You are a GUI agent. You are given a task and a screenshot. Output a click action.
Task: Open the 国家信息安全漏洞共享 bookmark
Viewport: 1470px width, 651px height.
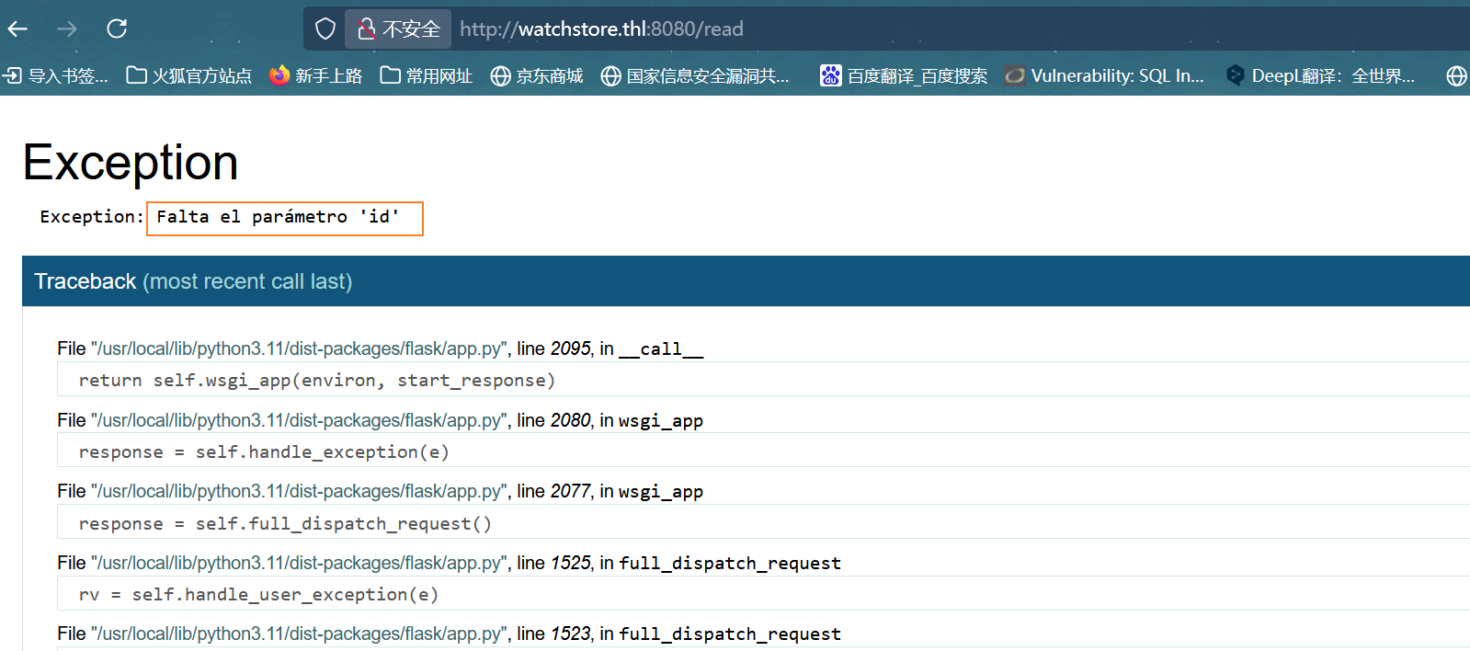[695, 75]
